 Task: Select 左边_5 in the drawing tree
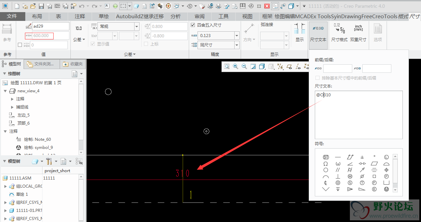tap(24, 115)
